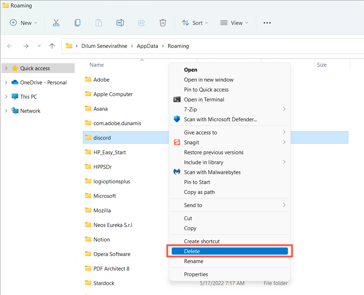This screenshot has height=295, width=364.
Task: Click the Rename icon in toolbar
Action: [x=120, y=23]
